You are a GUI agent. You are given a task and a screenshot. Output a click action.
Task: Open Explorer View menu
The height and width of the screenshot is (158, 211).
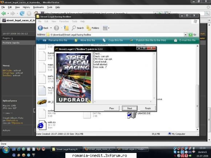point(54,21)
